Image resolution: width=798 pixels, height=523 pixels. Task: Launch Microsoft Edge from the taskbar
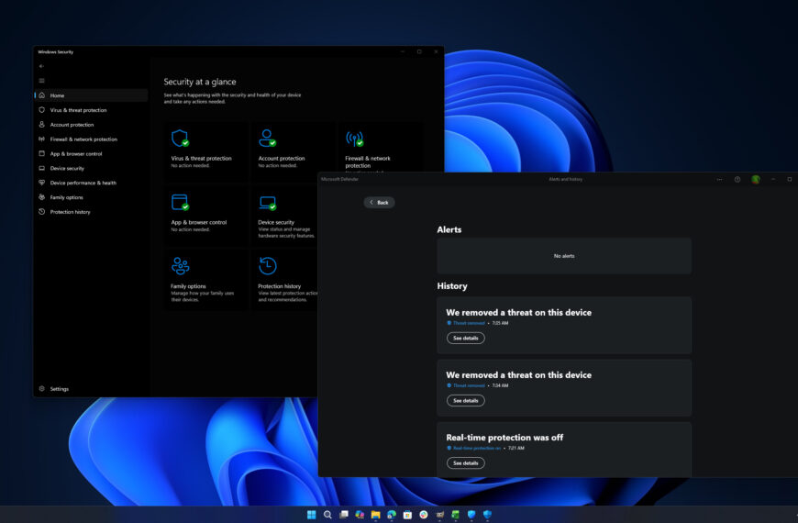coord(392,515)
